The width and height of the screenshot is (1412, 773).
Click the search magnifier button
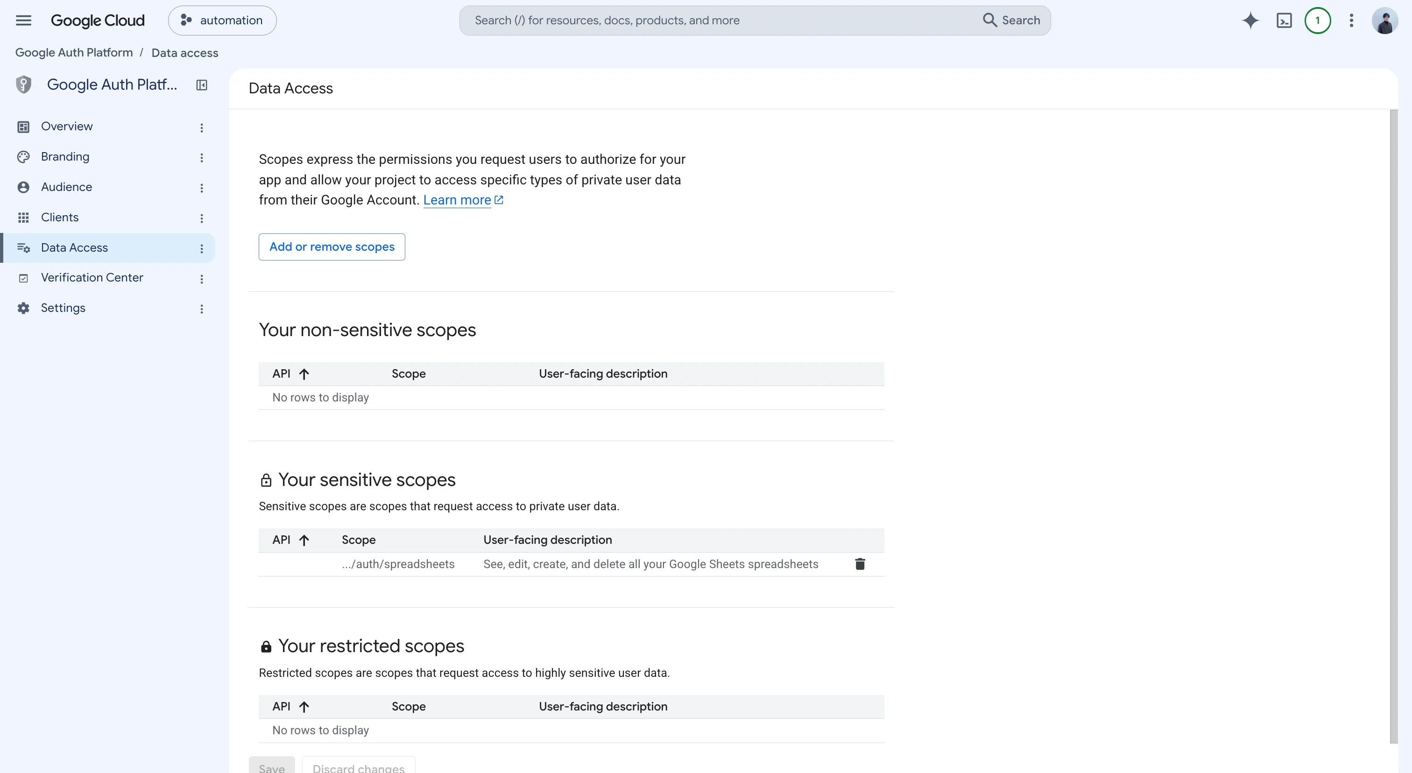click(1011, 20)
